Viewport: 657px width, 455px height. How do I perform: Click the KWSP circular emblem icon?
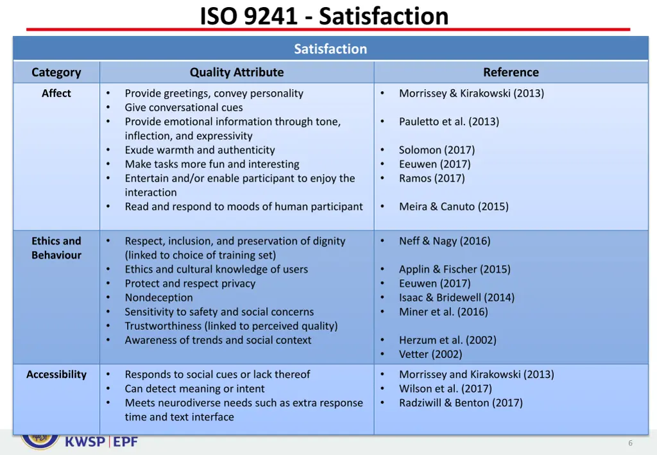(x=40, y=441)
